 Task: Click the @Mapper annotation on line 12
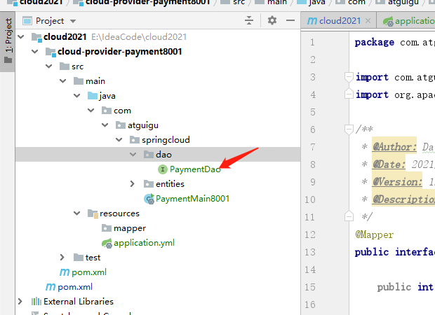(374, 234)
